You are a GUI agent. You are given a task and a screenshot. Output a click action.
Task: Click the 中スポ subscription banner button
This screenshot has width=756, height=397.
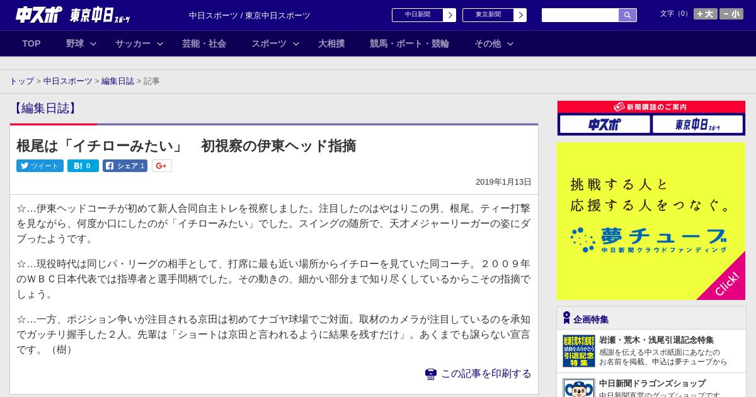tap(605, 124)
